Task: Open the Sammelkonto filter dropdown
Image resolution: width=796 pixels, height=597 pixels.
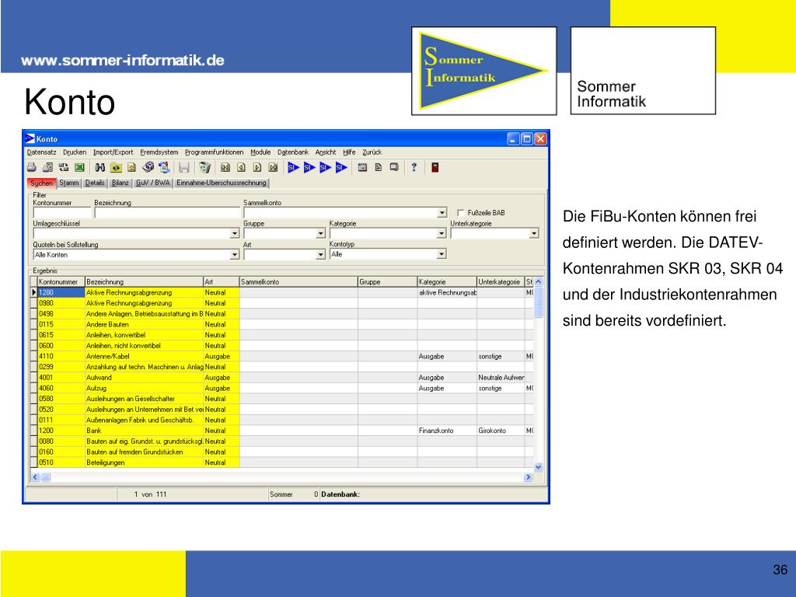Action: click(x=442, y=213)
